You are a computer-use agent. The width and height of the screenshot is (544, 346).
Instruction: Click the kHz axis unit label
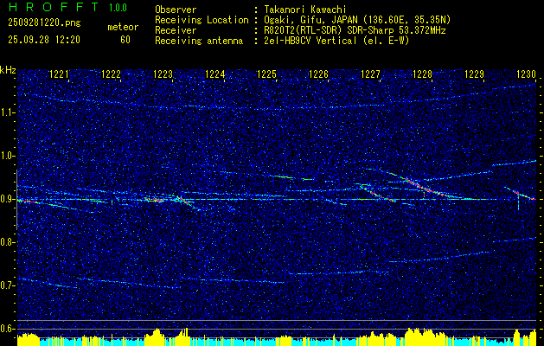(x=8, y=70)
